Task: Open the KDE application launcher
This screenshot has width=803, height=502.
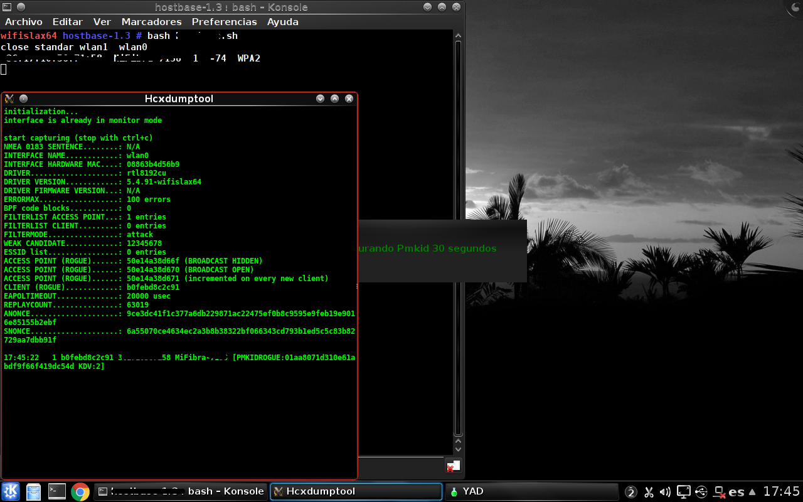Action: [11, 491]
